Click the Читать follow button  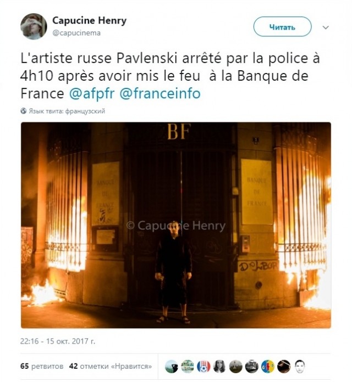click(x=282, y=27)
